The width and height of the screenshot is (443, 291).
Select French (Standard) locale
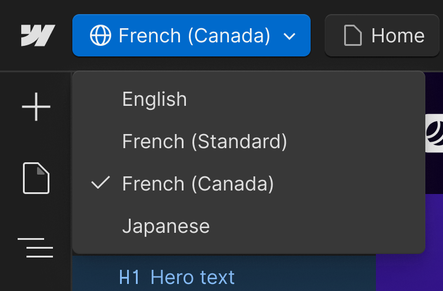click(204, 142)
